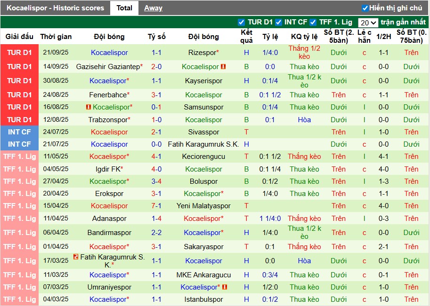Switch to the Away tab
Viewport: 430px width, 306px height.
point(153,8)
